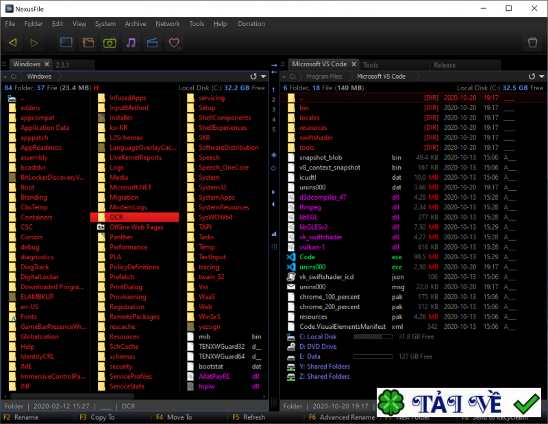
Task: Open the System menu
Action: (105, 23)
